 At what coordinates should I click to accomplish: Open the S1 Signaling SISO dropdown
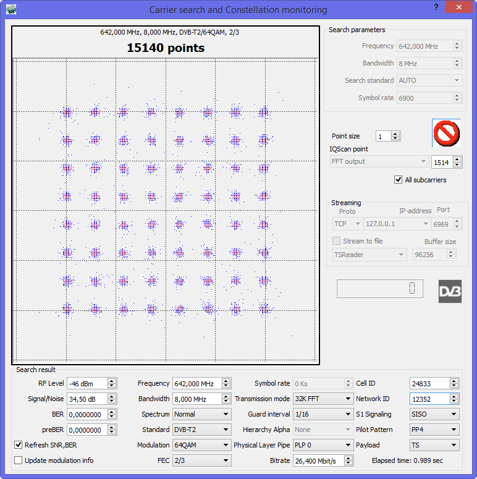point(434,414)
